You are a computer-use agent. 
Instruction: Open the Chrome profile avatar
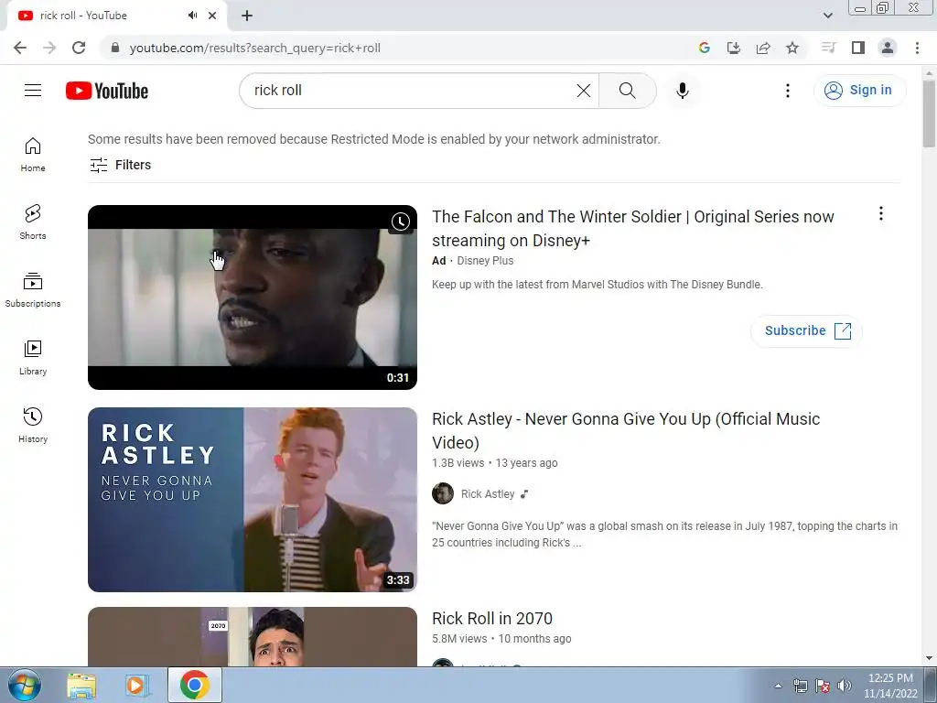[x=888, y=48]
